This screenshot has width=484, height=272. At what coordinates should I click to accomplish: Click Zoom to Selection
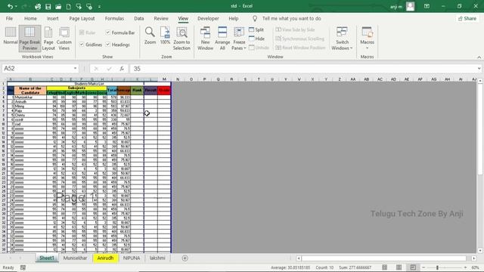click(x=181, y=39)
